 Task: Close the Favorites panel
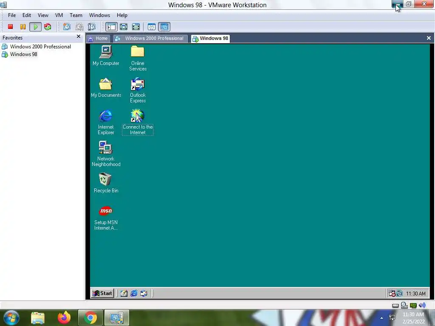click(79, 37)
